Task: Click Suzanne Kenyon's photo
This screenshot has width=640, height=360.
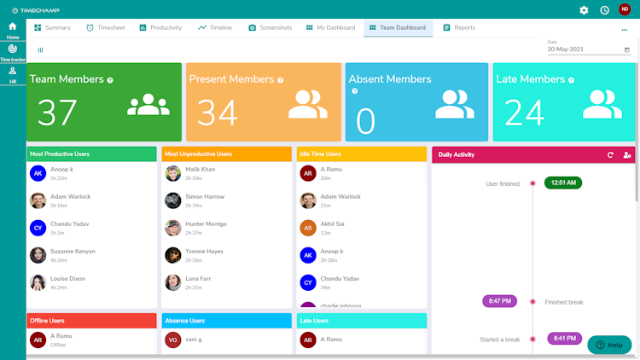Action: (x=38, y=255)
